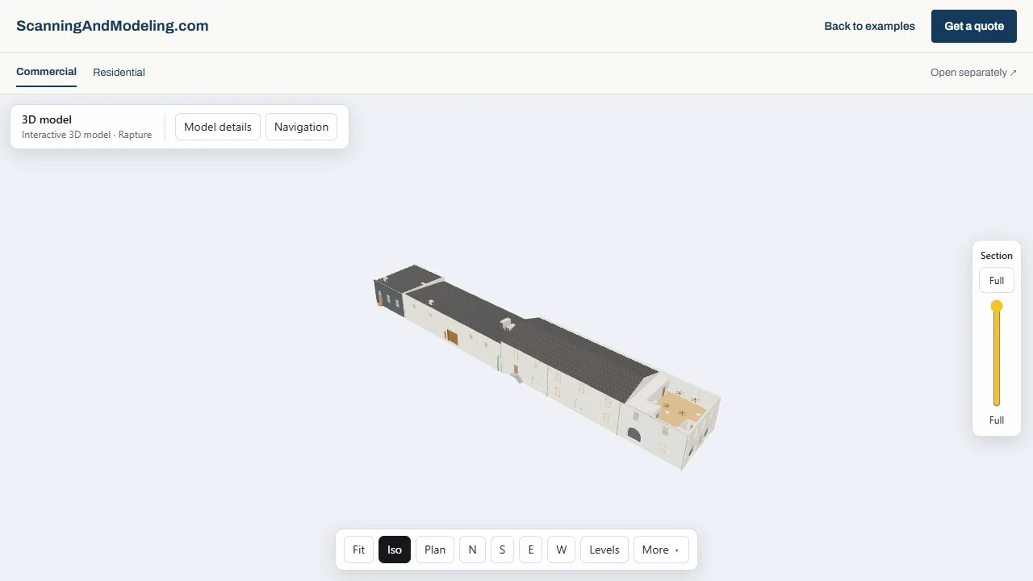
Task: Open the model separately in new window
Action: [x=973, y=72]
